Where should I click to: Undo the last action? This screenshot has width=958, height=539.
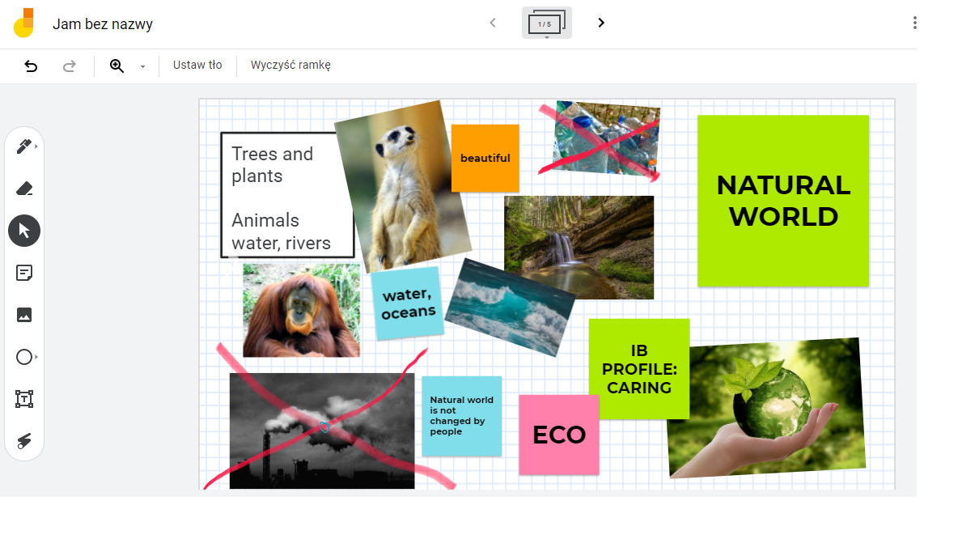point(31,66)
